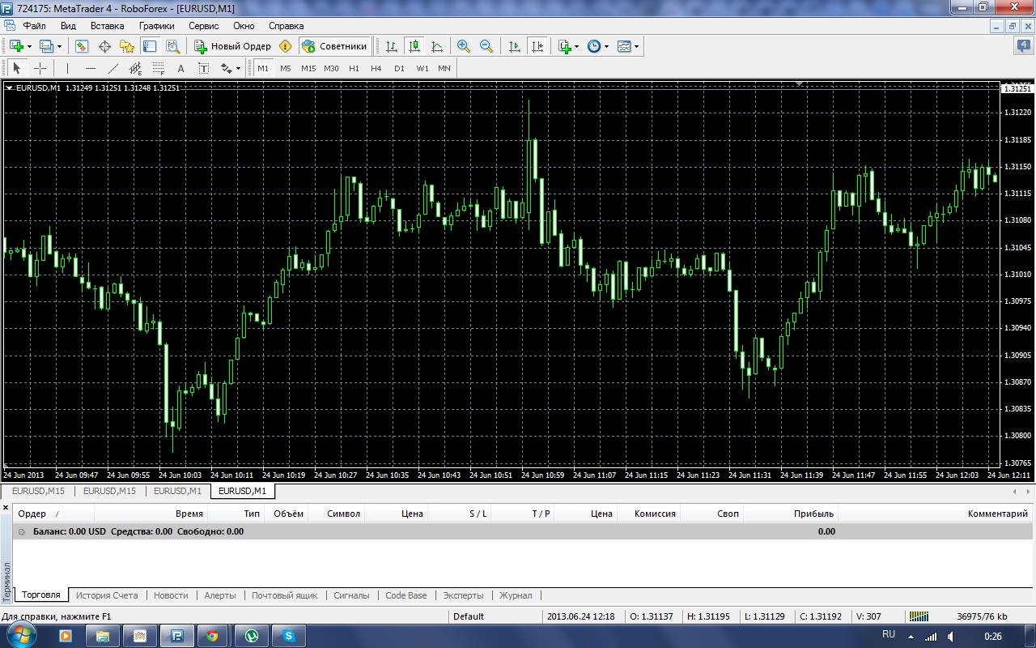Switch chart to Line Chart mode
Image resolution: width=1036 pixels, height=648 pixels.
pyautogui.click(x=436, y=46)
